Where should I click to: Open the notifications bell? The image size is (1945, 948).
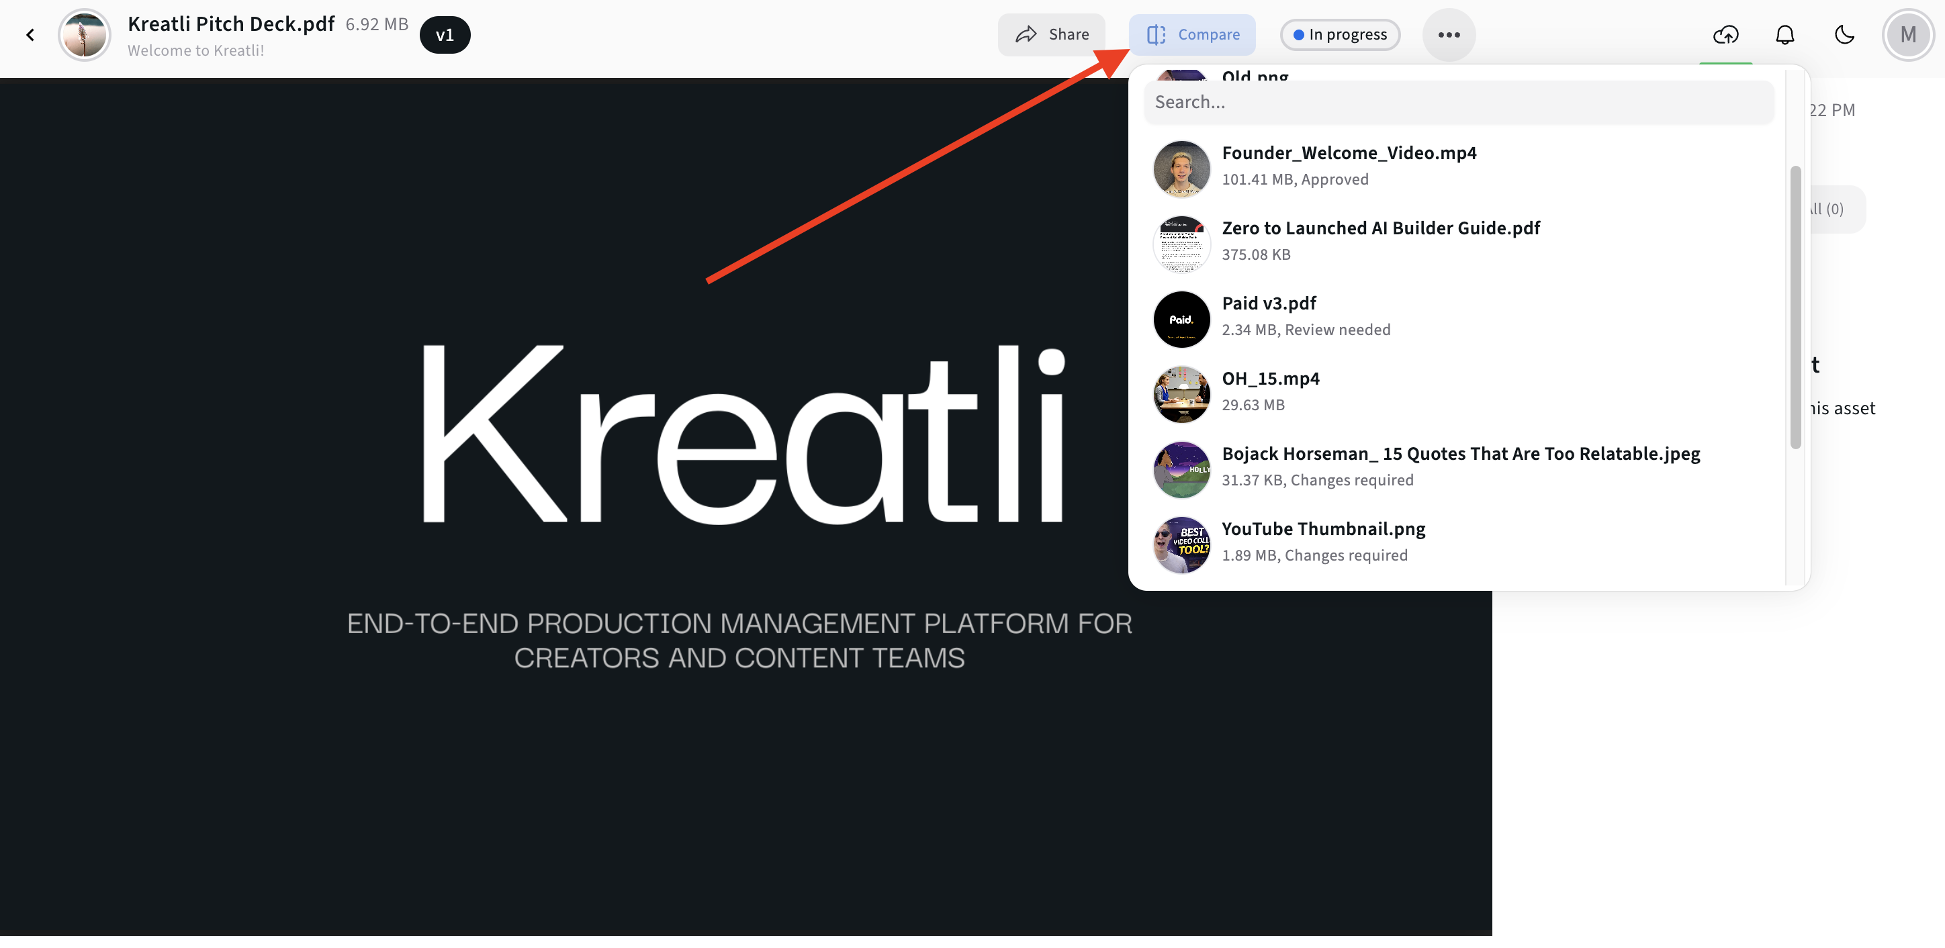point(1784,35)
